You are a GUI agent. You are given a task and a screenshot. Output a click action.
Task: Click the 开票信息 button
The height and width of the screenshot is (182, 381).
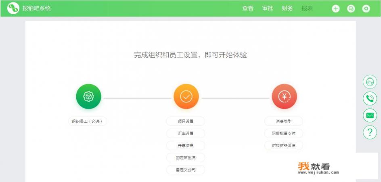[186, 146]
